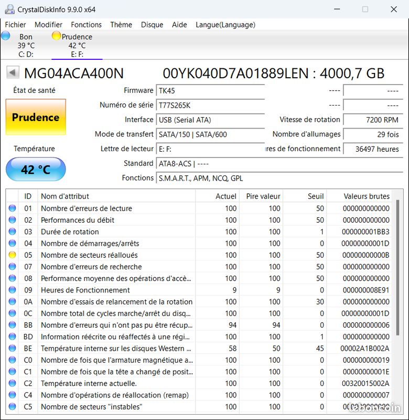Click the status orb of attribute C5
This screenshot has height=420, width=409.
(x=12, y=406)
